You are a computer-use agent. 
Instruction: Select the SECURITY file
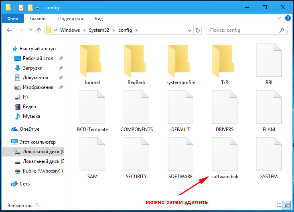(x=136, y=158)
